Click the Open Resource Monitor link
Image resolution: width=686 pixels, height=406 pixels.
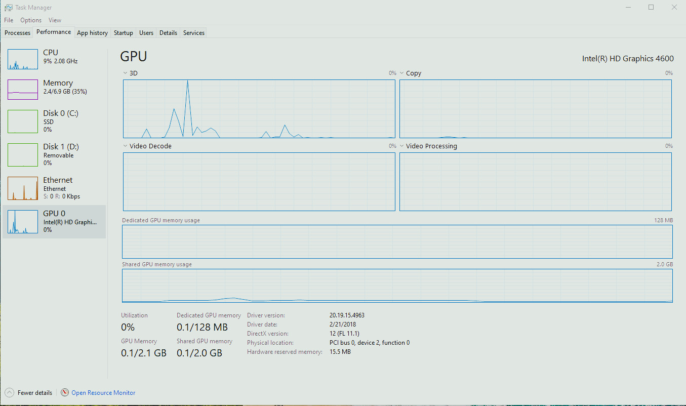point(103,393)
